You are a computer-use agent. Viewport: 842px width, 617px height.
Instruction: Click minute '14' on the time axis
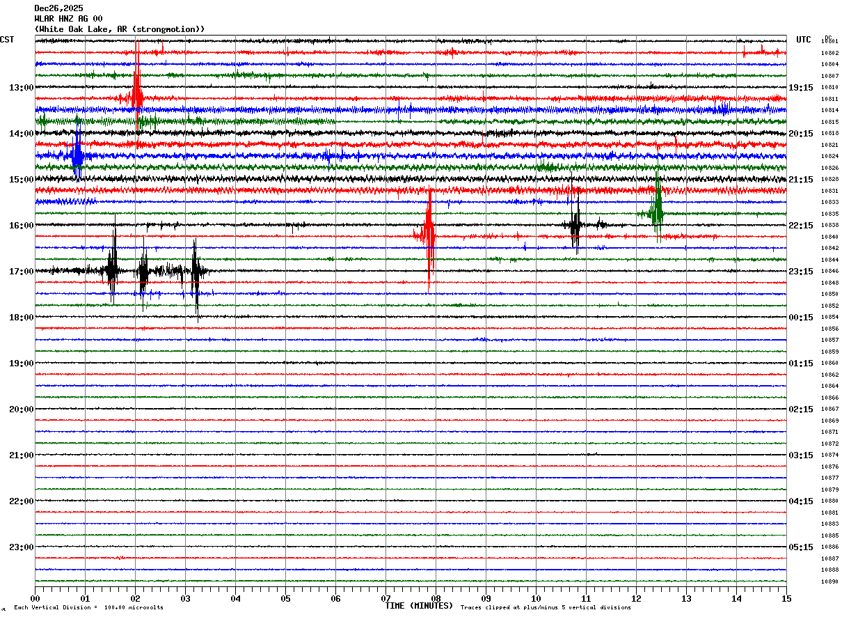point(736,598)
